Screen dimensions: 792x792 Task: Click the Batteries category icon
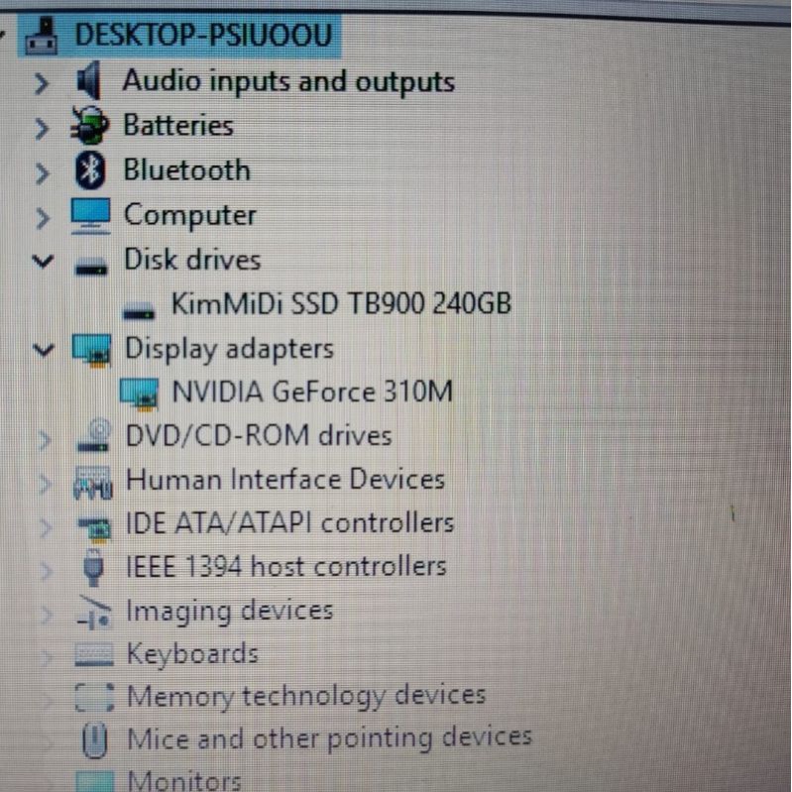click(89, 125)
